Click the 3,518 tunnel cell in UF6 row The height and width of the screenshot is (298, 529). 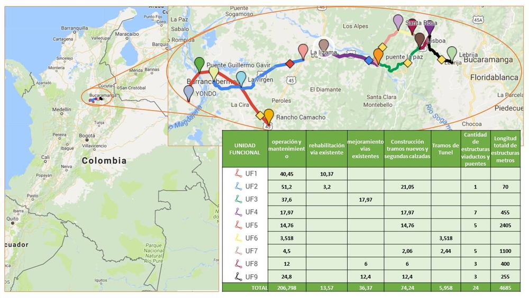tap(445, 238)
